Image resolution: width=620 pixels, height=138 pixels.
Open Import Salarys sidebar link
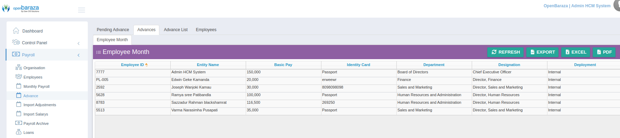[x=36, y=114]
